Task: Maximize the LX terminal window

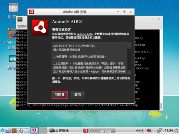Action: pos(153,19)
